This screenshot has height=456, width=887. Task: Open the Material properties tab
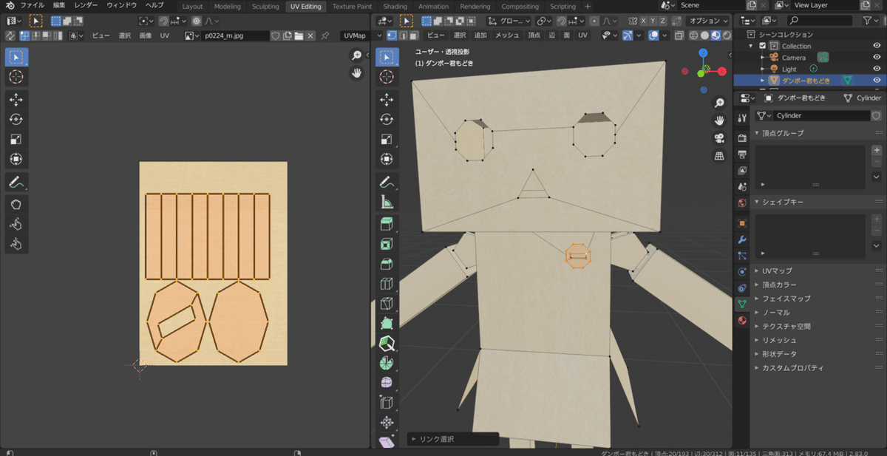click(742, 321)
